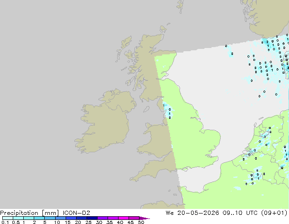The image size is (289, 224).
Task: Click the Isle of Man on map
Action: (x=146, y=109)
